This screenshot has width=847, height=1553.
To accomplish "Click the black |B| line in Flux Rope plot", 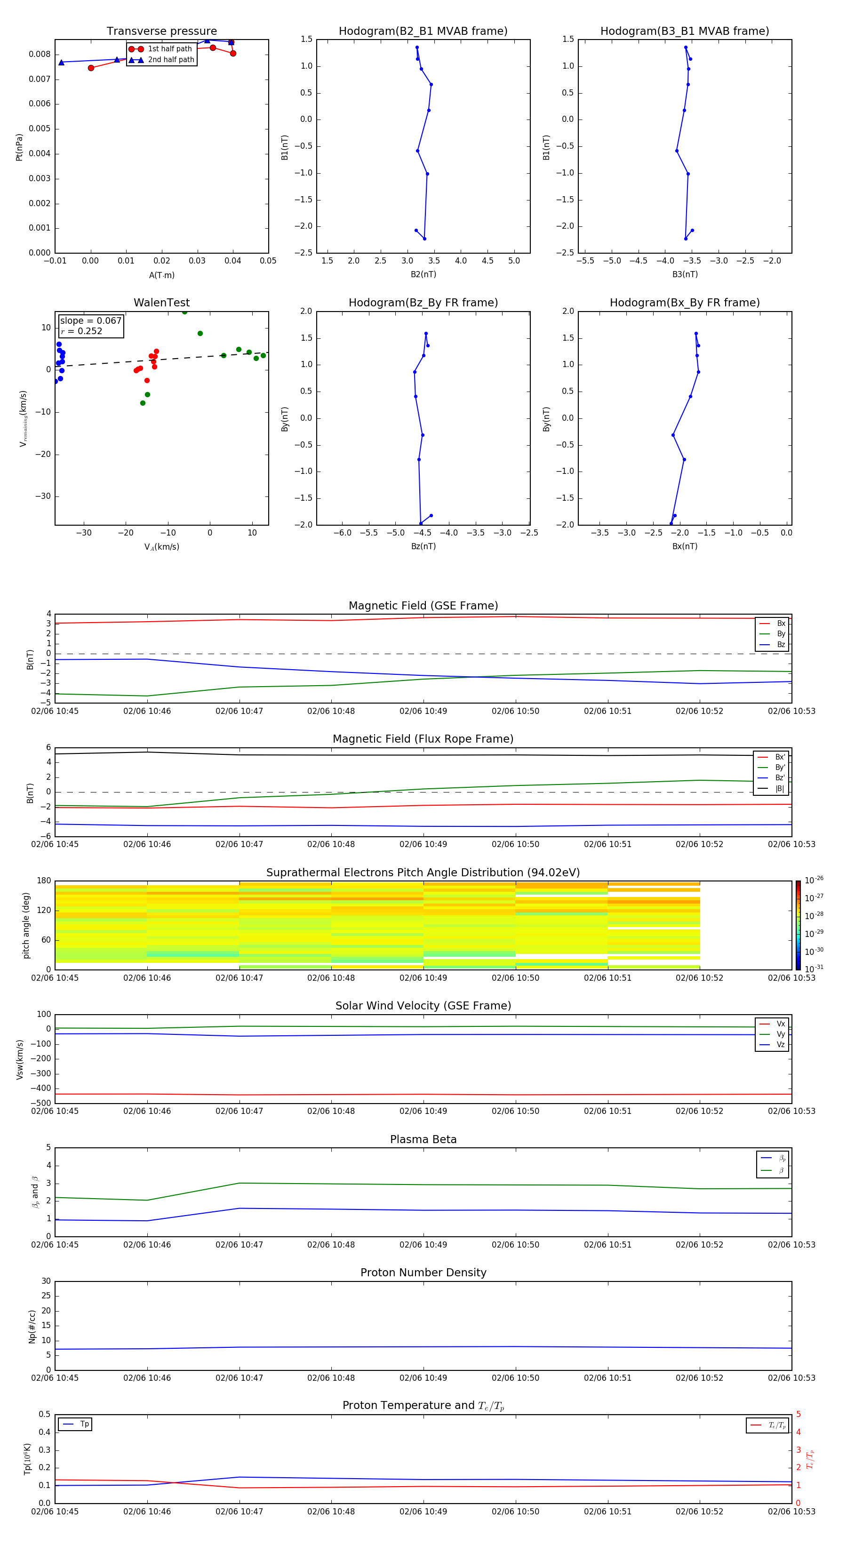I will click(423, 755).
